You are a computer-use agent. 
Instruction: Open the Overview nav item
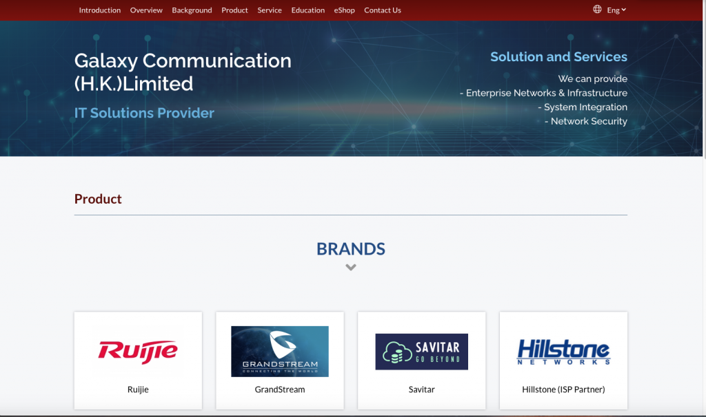point(146,10)
